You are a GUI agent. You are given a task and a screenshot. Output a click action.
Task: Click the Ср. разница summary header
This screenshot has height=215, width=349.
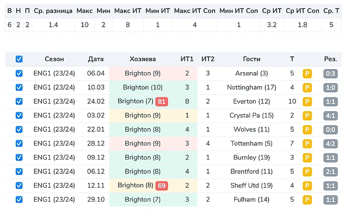(53, 11)
